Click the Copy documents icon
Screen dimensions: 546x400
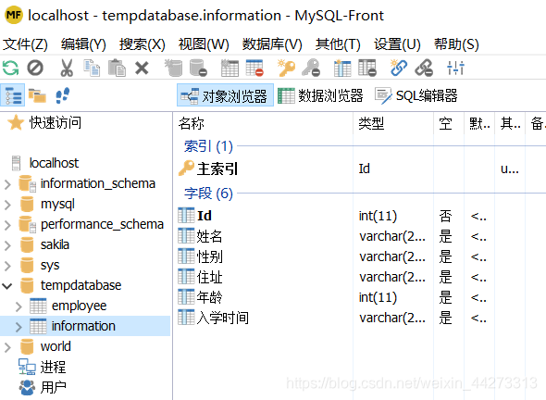pos(92,68)
